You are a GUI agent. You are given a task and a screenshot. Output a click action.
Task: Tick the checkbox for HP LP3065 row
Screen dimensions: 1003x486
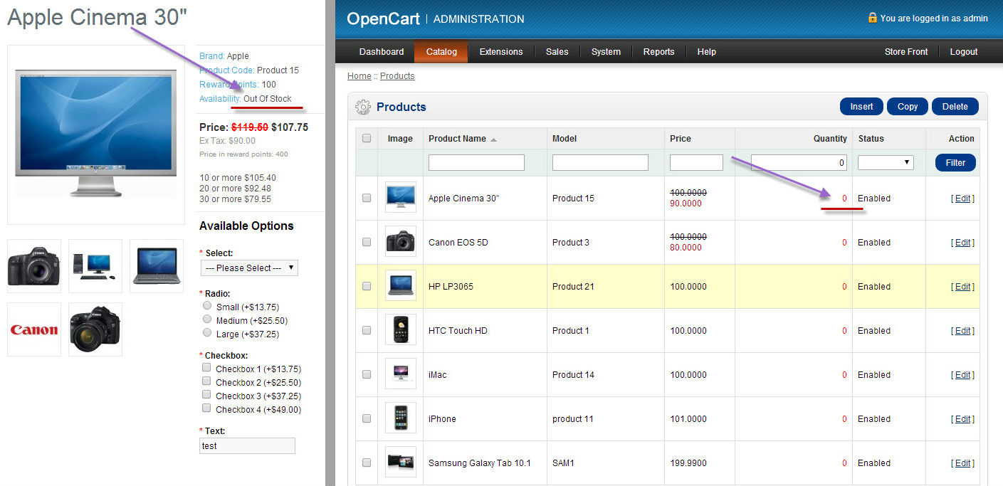click(x=367, y=286)
